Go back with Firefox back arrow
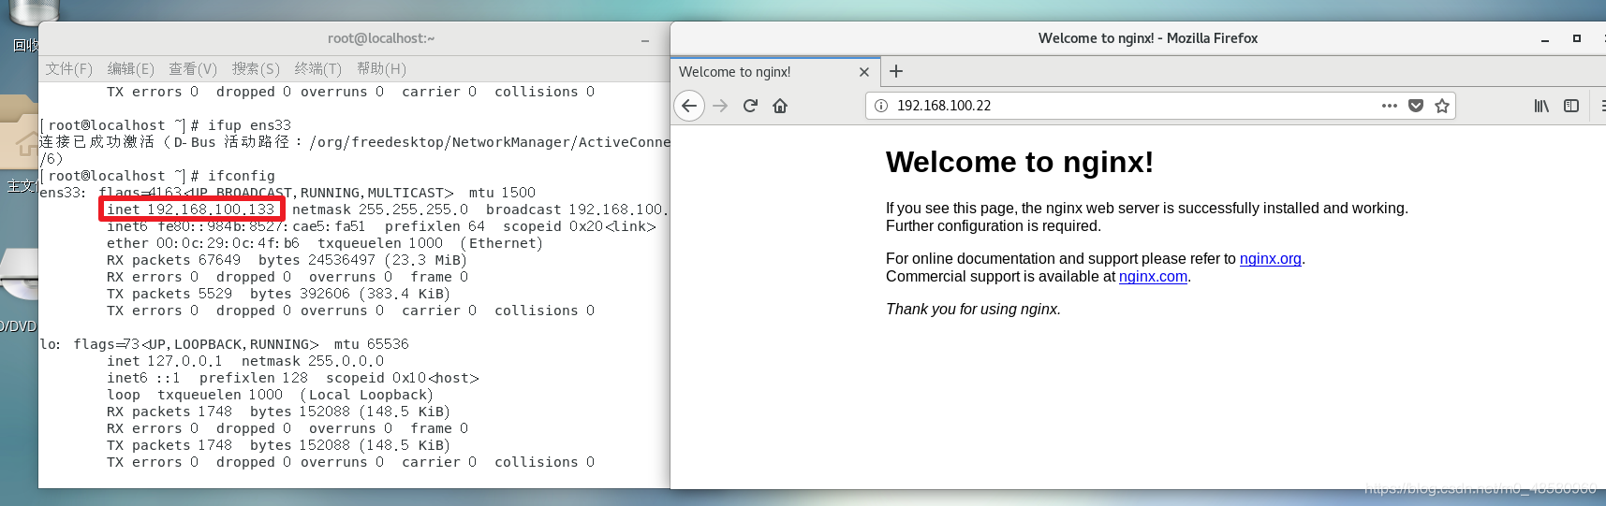This screenshot has height=506, width=1606. click(x=689, y=106)
